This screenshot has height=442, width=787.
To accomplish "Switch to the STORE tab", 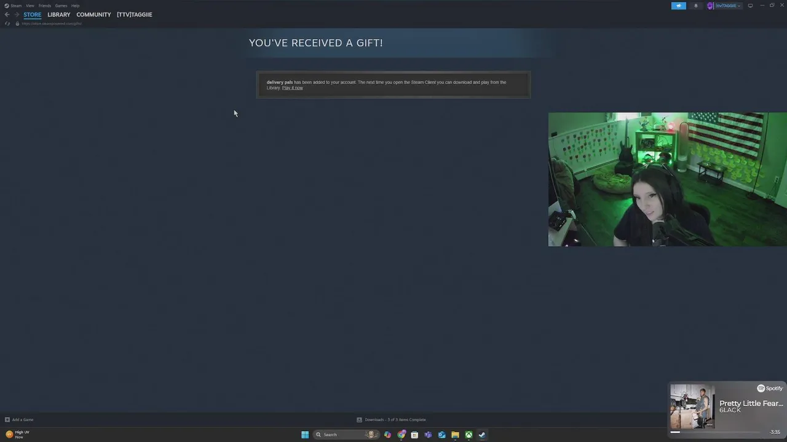I will 33,15.
